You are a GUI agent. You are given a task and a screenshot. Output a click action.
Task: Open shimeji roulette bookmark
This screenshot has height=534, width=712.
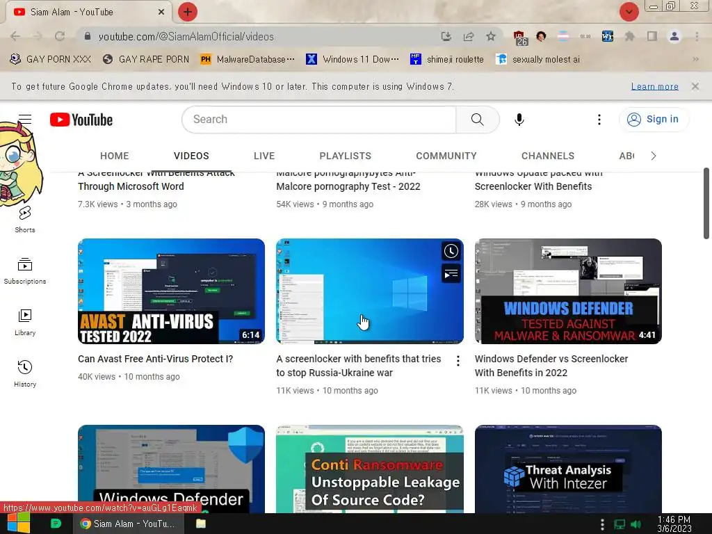tap(446, 59)
